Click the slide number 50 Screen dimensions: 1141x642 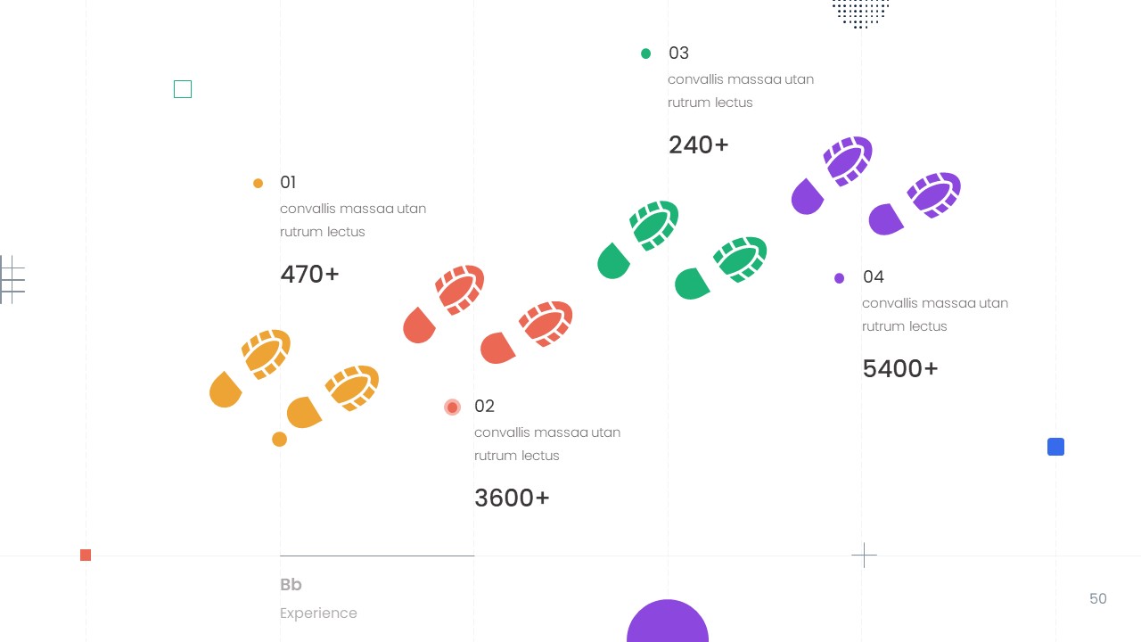(1097, 599)
